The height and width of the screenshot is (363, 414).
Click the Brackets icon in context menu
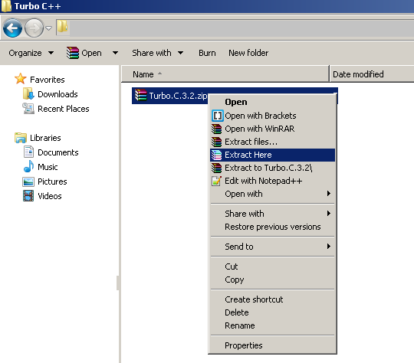(217, 116)
